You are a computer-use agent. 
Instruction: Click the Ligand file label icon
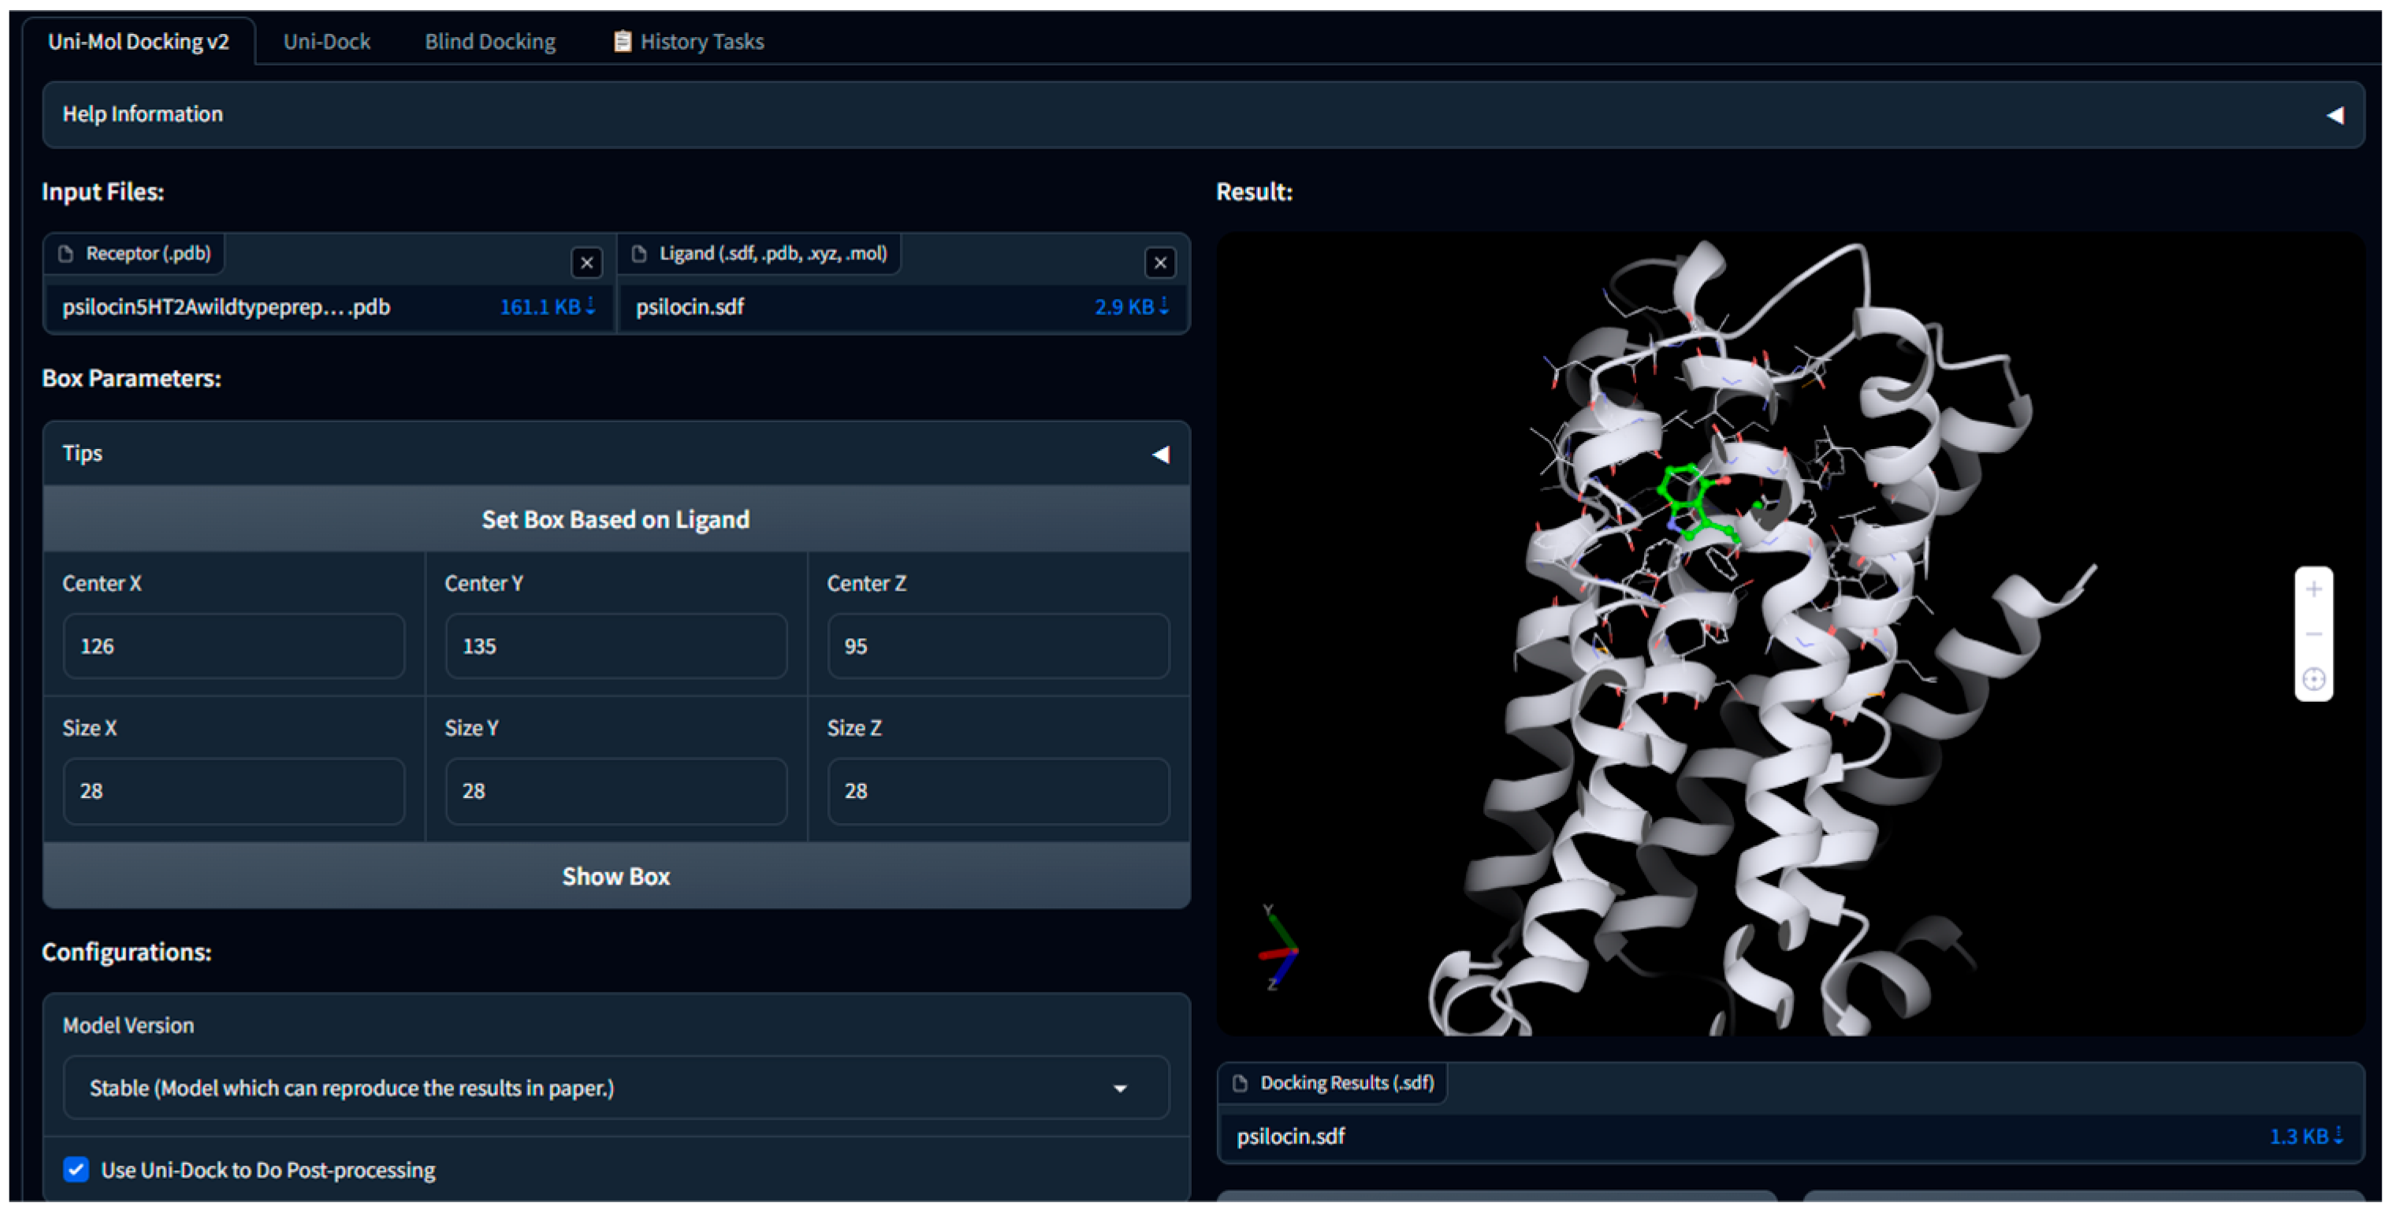639,254
